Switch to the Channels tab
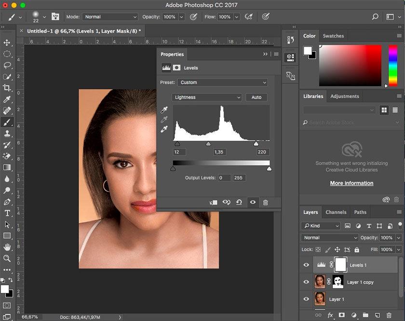Viewport: 405px width, 321px height. pyautogui.click(x=336, y=212)
